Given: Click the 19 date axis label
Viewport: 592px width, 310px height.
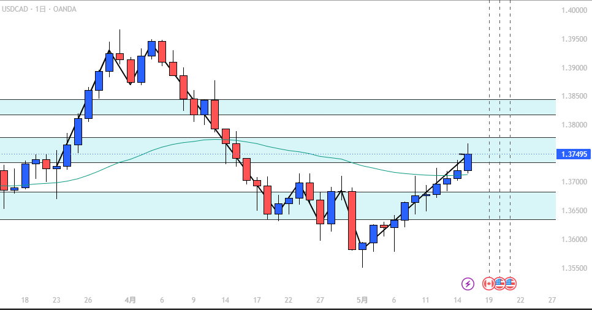Looking at the screenshot, I should (x=489, y=300).
